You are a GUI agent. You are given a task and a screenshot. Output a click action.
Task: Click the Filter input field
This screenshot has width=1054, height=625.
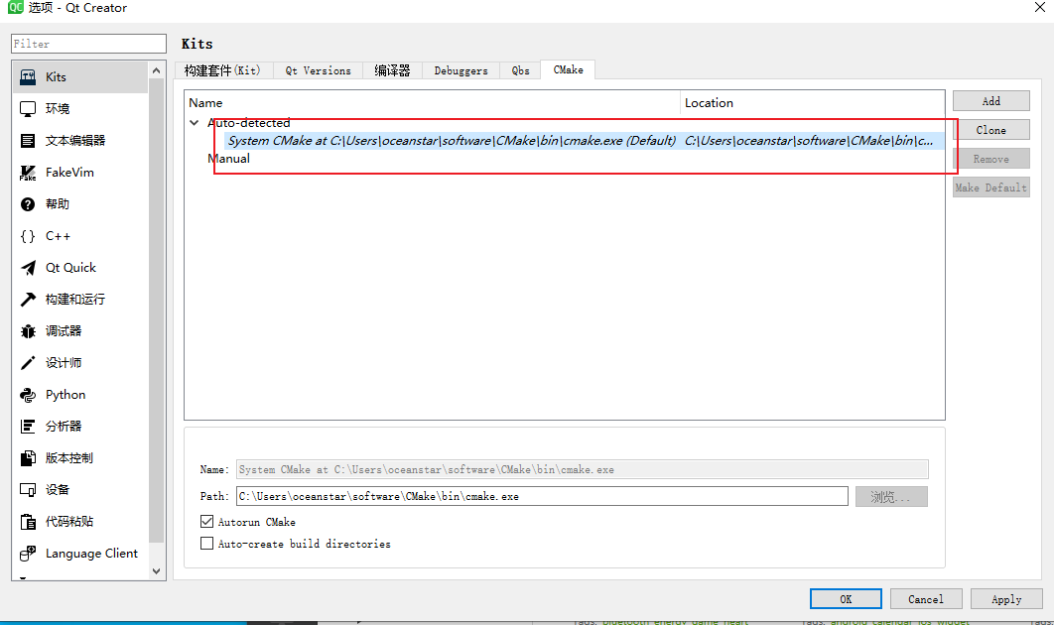(88, 44)
